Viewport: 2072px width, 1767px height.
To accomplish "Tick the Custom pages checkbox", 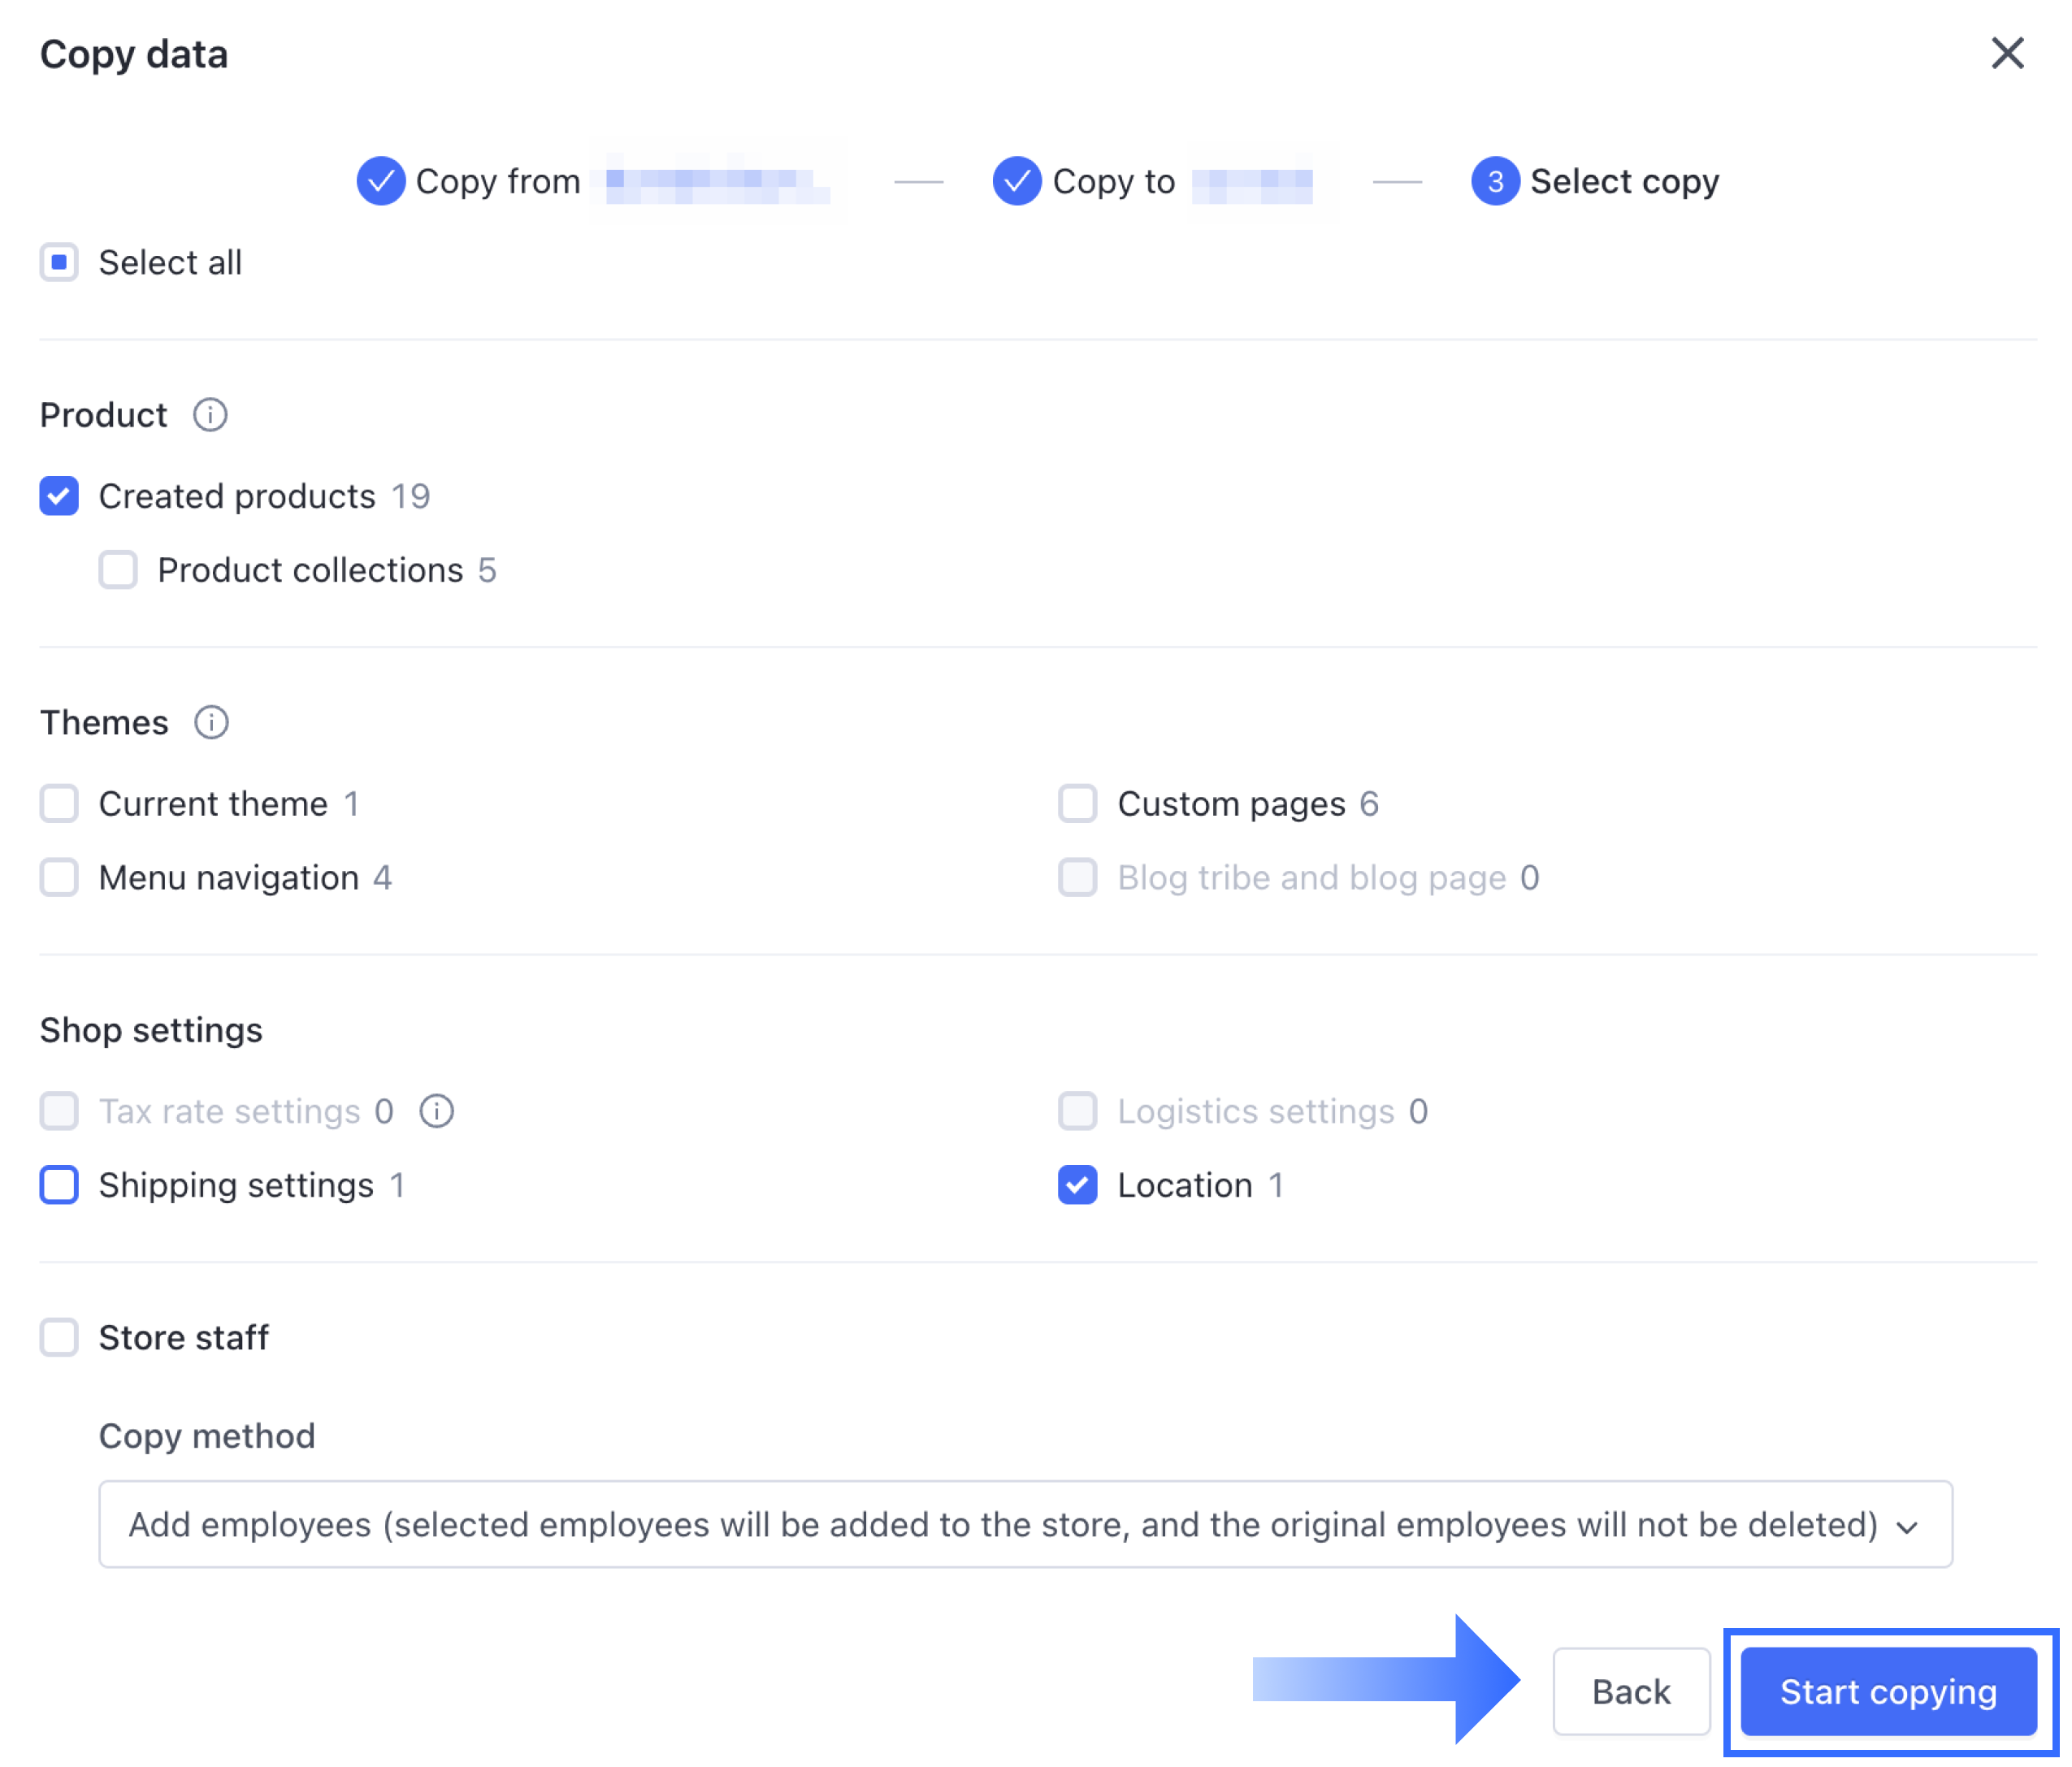I will coord(1078,804).
